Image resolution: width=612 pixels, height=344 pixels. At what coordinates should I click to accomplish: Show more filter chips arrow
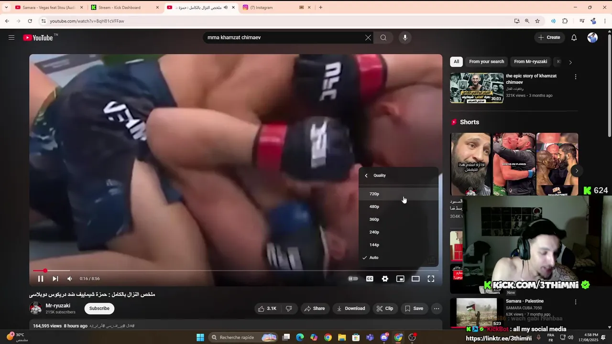point(570,62)
